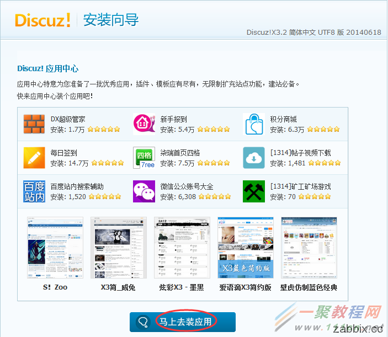Image resolution: width=388 pixels, height=337 pixels.
Task: Click the star rating of DX超级管家
Action: (104, 129)
